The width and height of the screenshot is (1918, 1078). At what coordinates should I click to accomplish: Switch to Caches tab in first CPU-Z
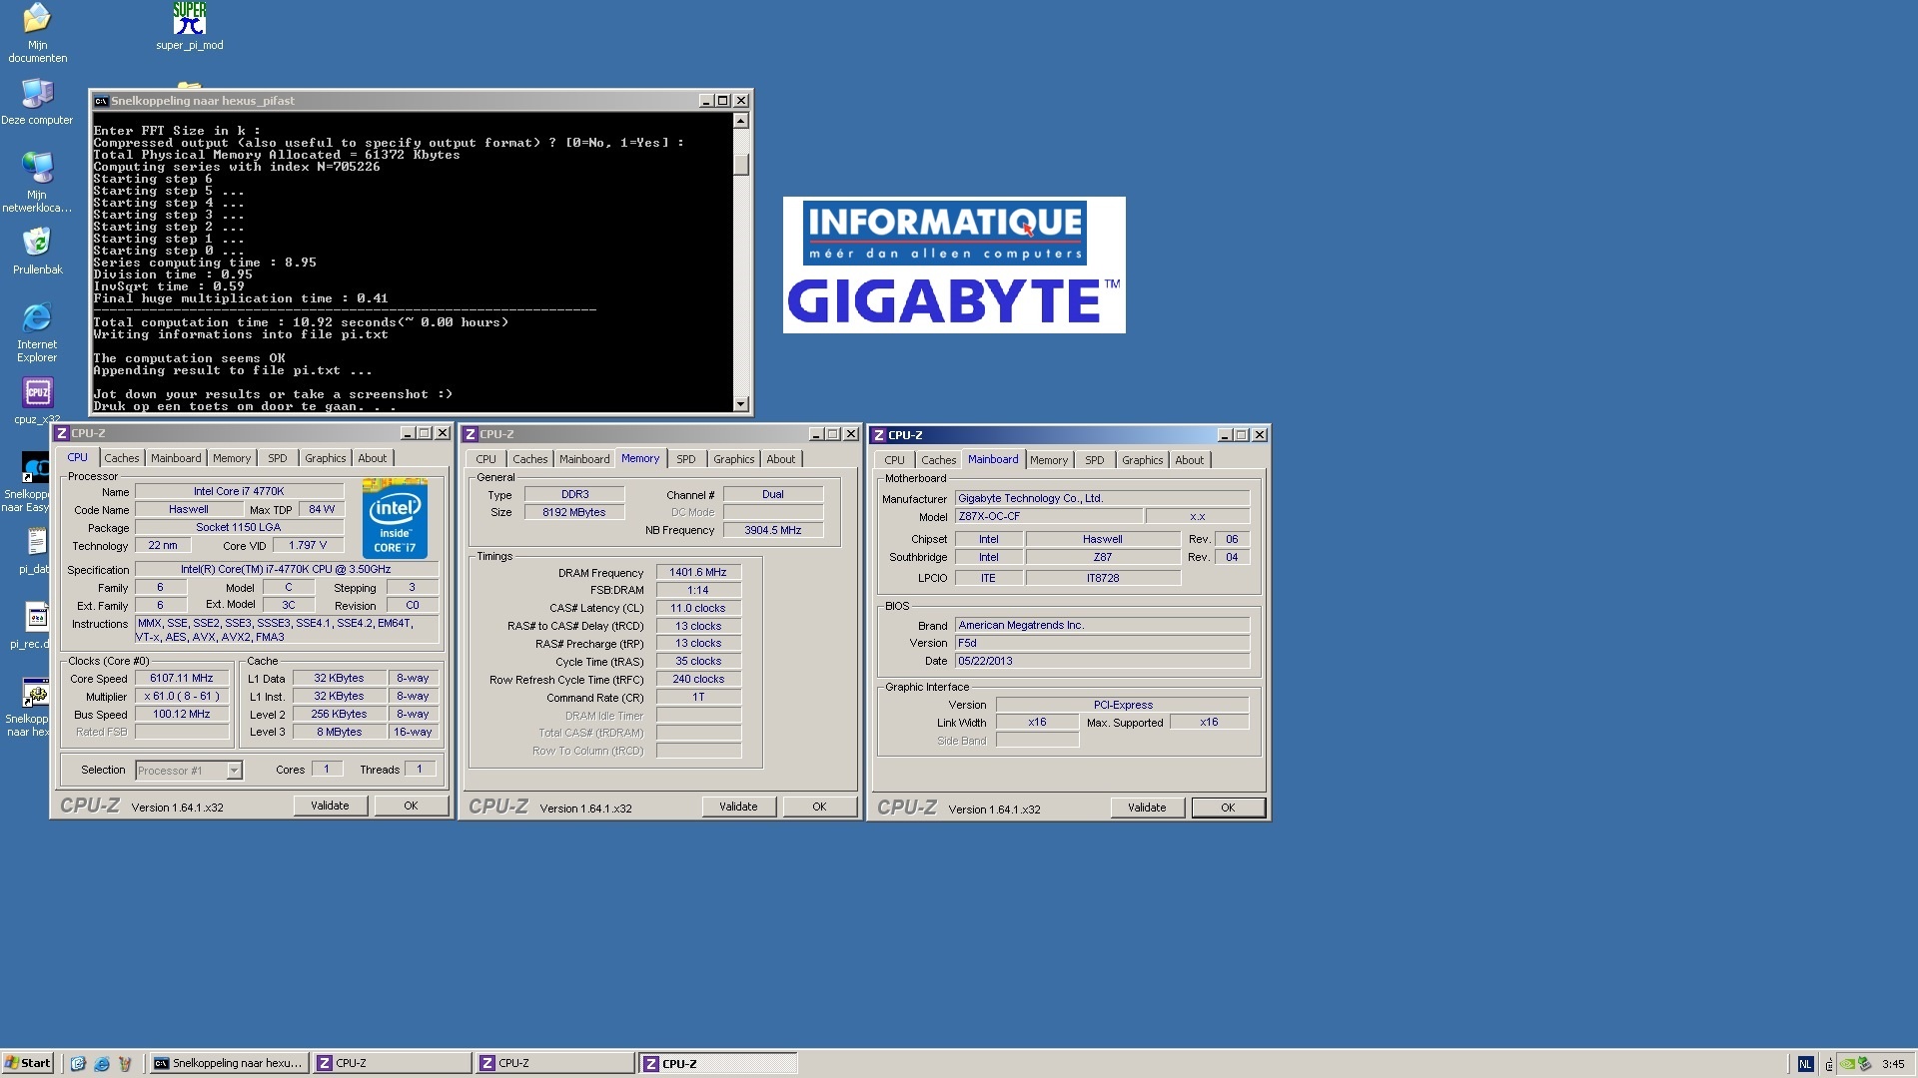tap(122, 458)
